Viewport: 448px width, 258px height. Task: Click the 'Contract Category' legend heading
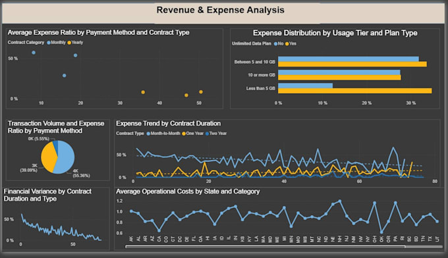point(26,43)
